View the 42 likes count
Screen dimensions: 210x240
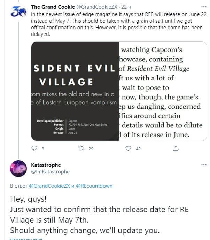click(x=138, y=149)
